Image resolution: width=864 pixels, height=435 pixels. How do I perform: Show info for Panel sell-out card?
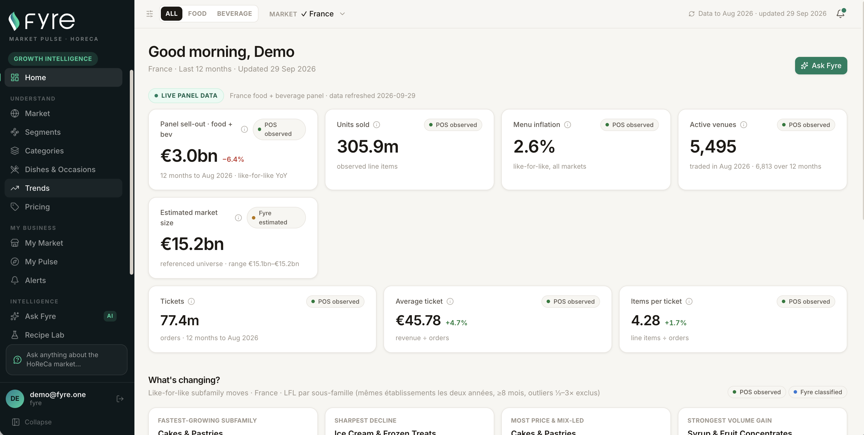[x=244, y=129]
